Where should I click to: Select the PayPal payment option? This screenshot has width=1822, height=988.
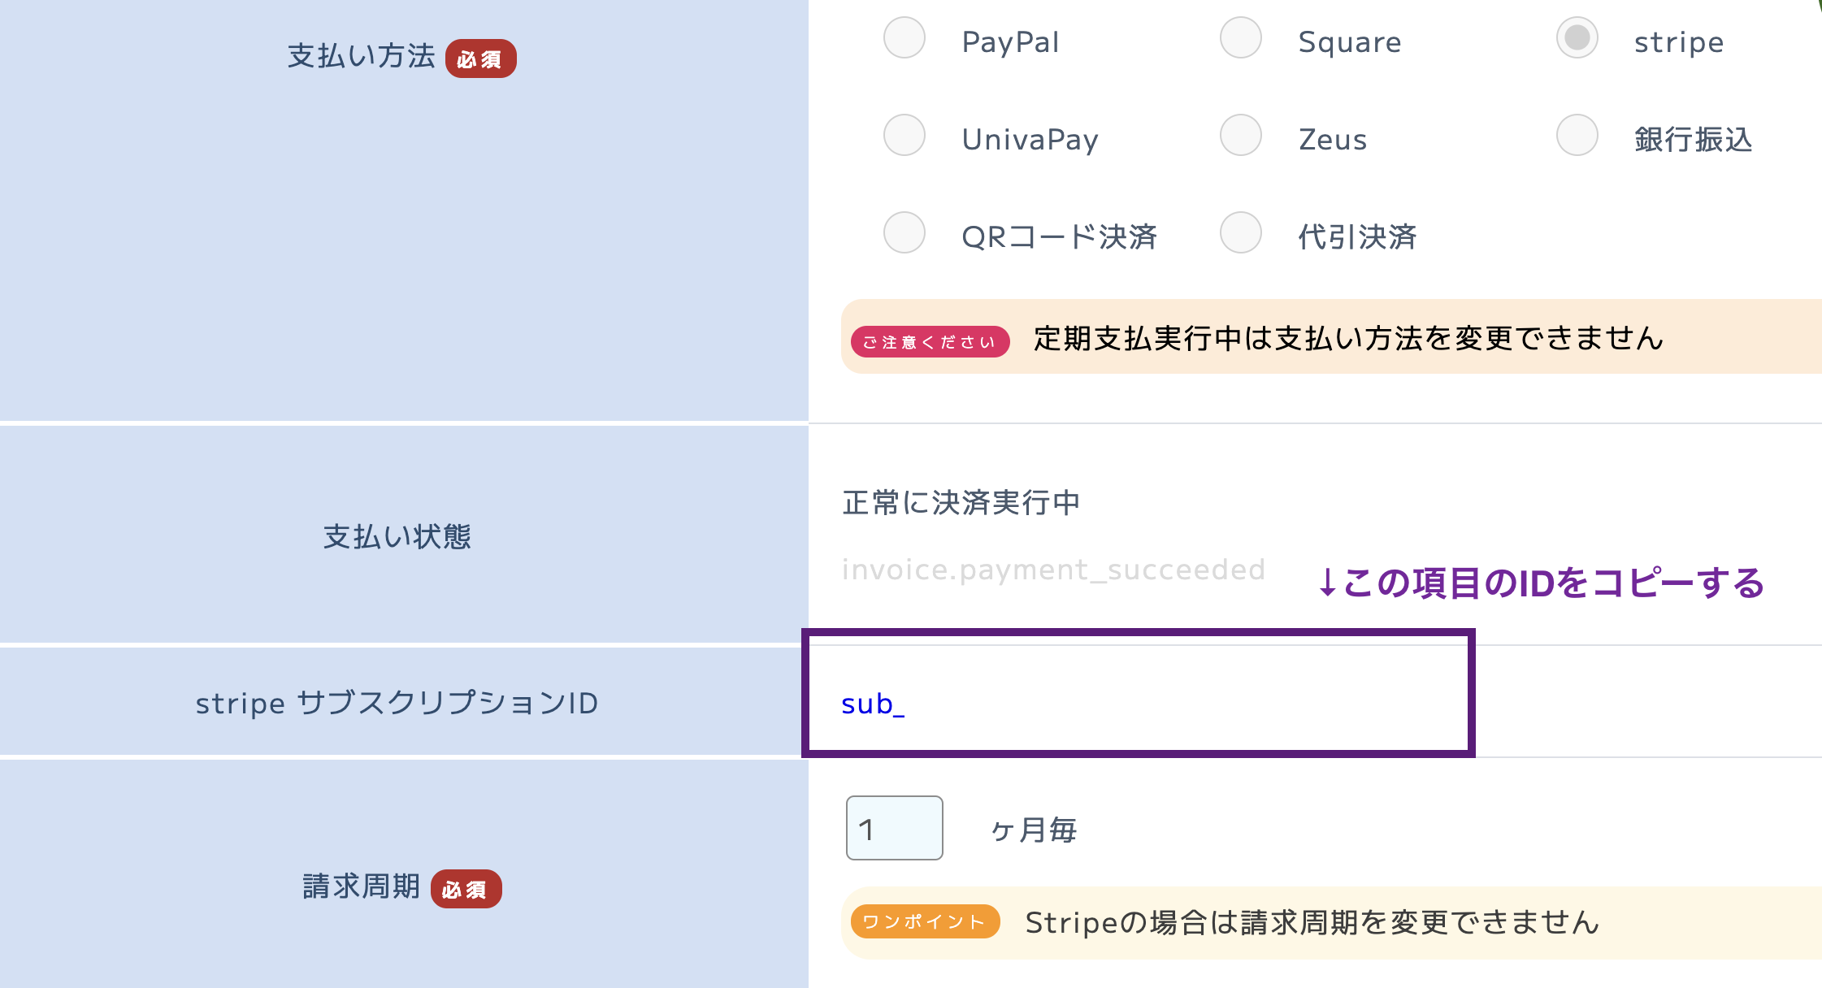point(904,38)
